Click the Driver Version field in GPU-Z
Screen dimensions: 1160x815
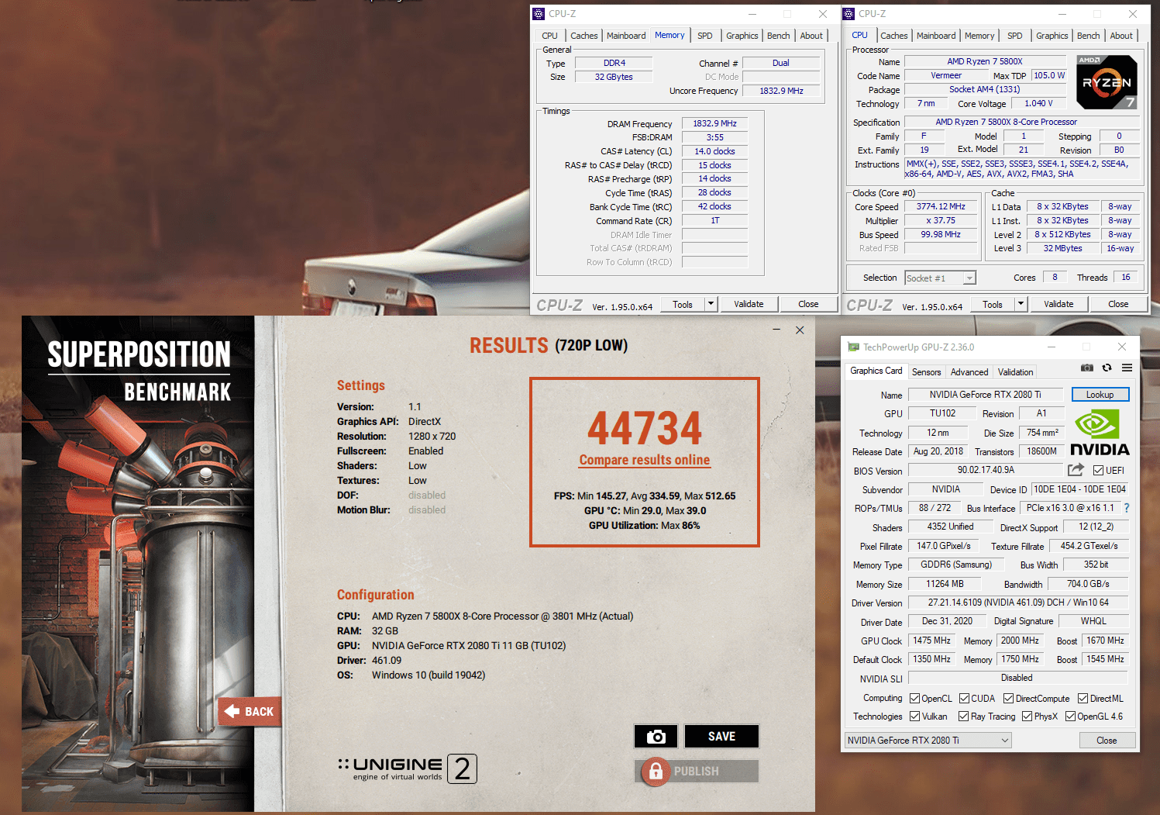pyautogui.click(x=1018, y=603)
